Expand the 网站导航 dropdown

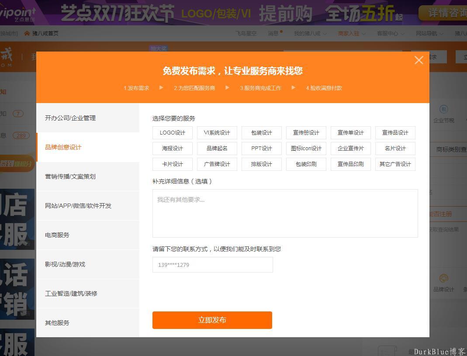[x=429, y=33]
